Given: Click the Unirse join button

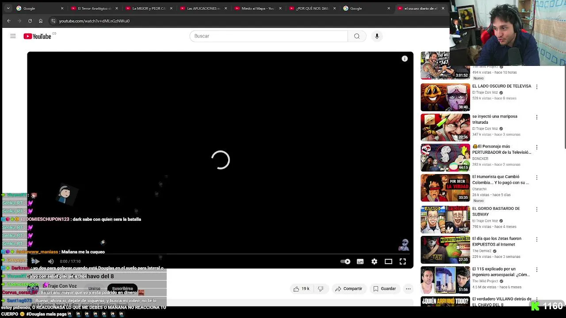Looking at the screenshot, I should [94, 289].
